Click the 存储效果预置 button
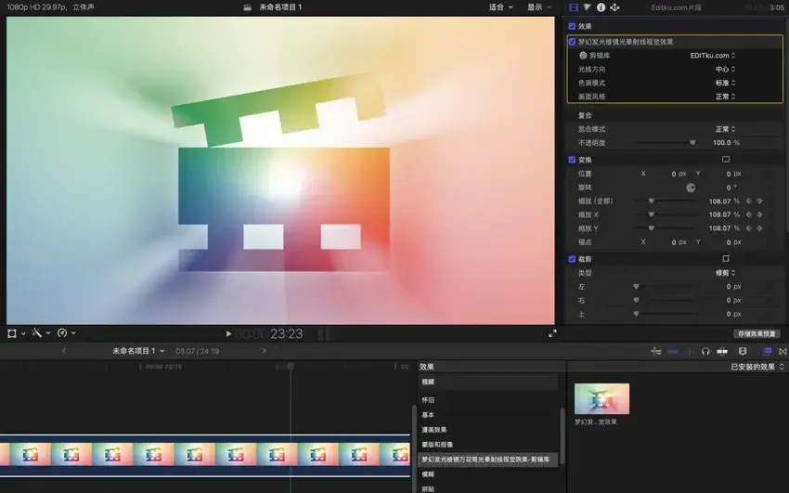The height and width of the screenshot is (493, 789). (756, 333)
